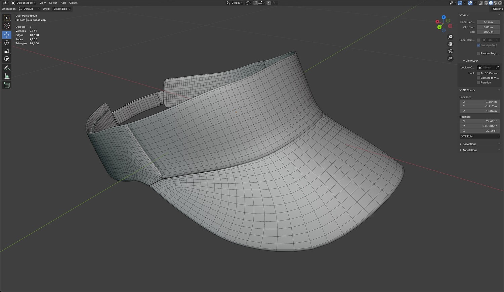Toggle viewport overlays display
The image size is (504, 292).
(470, 3)
